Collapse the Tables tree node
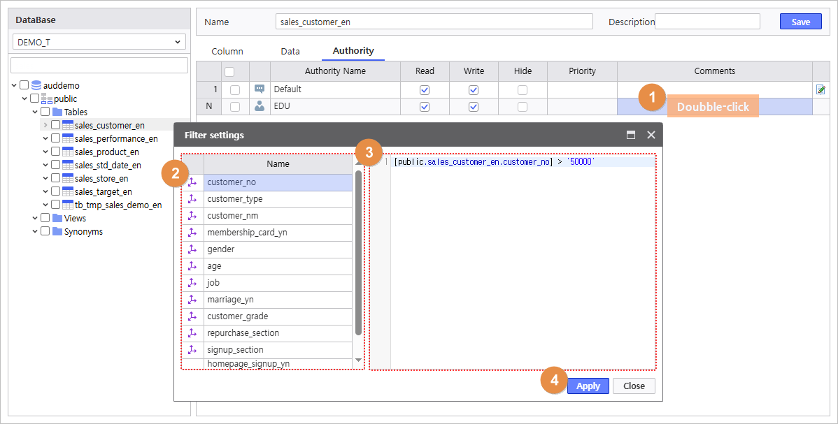This screenshot has height=424, width=838. tap(35, 112)
